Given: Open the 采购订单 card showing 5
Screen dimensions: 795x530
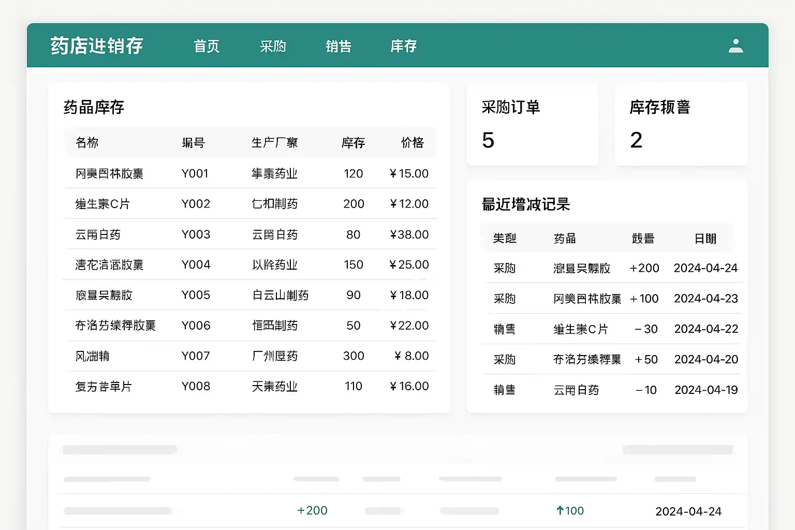Looking at the screenshot, I should tap(532, 124).
